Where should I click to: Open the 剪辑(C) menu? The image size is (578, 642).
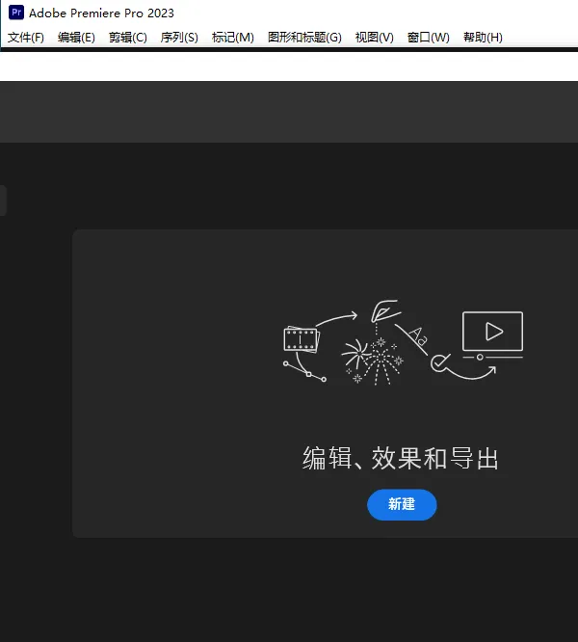pos(127,38)
